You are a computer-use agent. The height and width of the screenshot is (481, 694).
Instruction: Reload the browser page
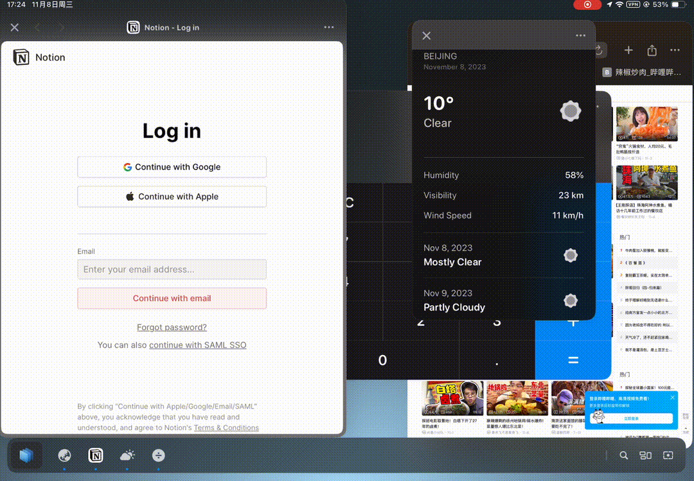(x=600, y=51)
